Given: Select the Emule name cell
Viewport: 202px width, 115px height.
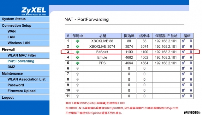Looking at the screenshot, I should coord(103,57).
